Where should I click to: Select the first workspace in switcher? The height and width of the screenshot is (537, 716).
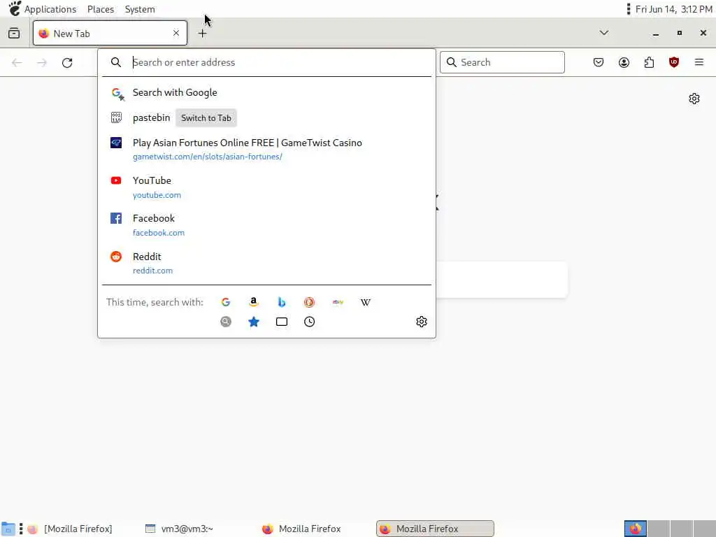tap(635, 529)
